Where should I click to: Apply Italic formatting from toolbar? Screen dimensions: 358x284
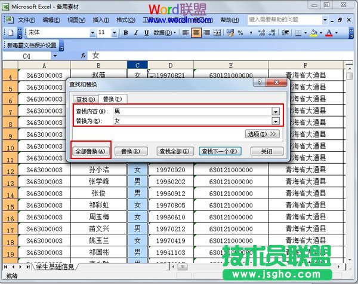(135, 32)
